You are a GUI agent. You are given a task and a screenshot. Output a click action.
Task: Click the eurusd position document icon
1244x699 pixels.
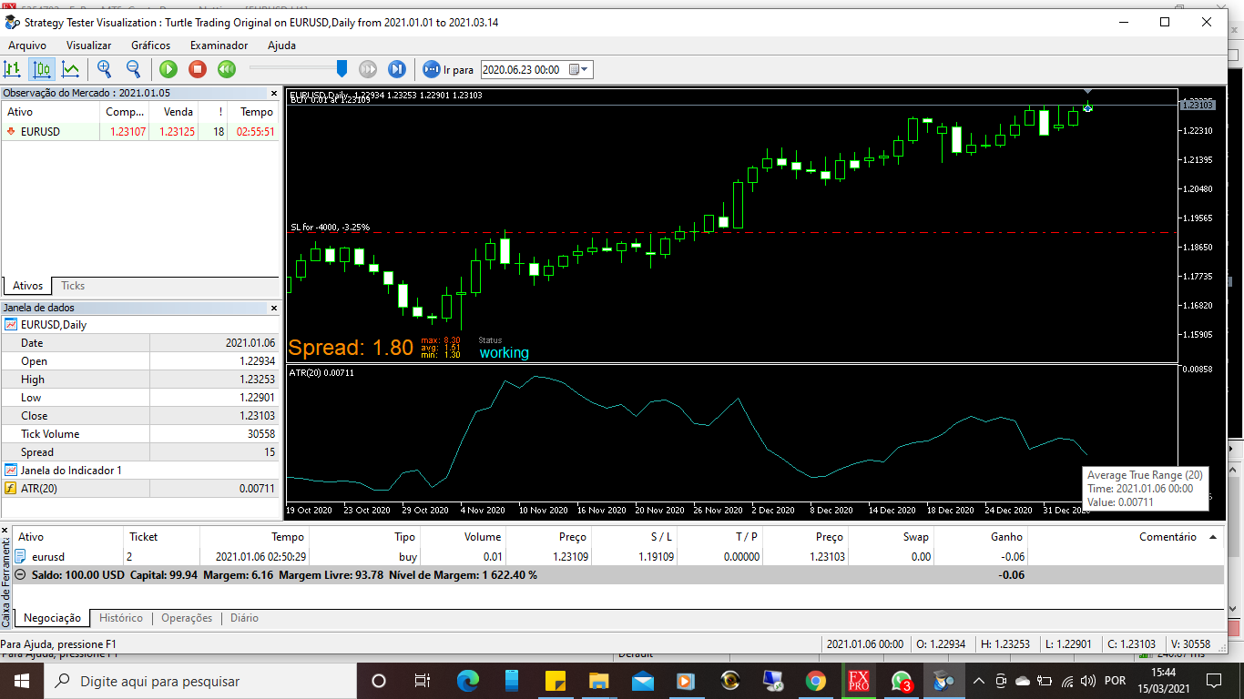click(x=21, y=556)
